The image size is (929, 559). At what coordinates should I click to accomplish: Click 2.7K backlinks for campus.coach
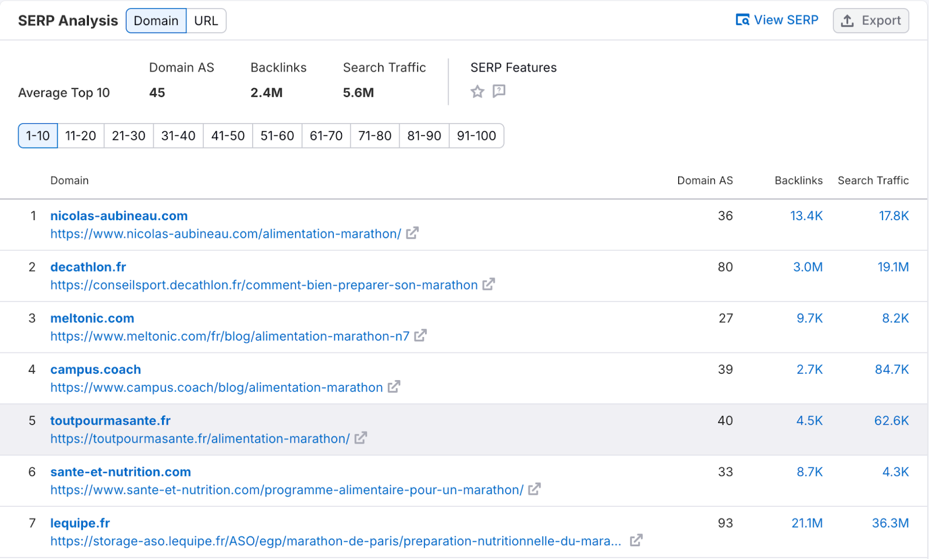pyautogui.click(x=810, y=370)
